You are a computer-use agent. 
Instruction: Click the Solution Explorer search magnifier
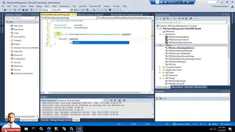coord(227,22)
